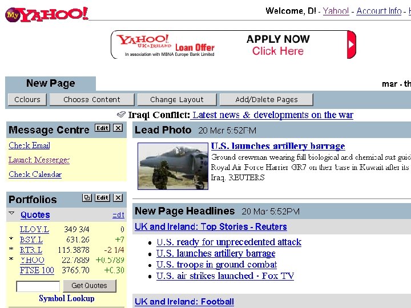Focus the stock symbol input field

(x=38, y=286)
